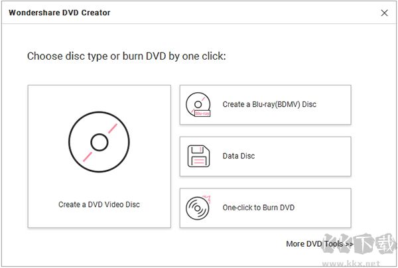Viewport: 398px width, 268px height.
Task: Start One-click to Burn DVD text
Action: (x=258, y=208)
